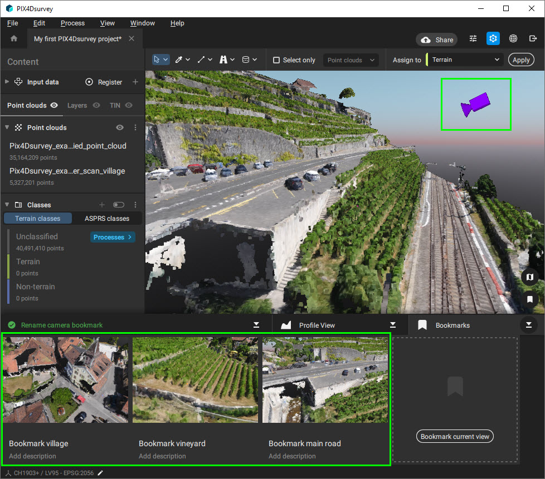Open the Process menu
The height and width of the screenshot is (479, 545).
(x=72, y=23)
